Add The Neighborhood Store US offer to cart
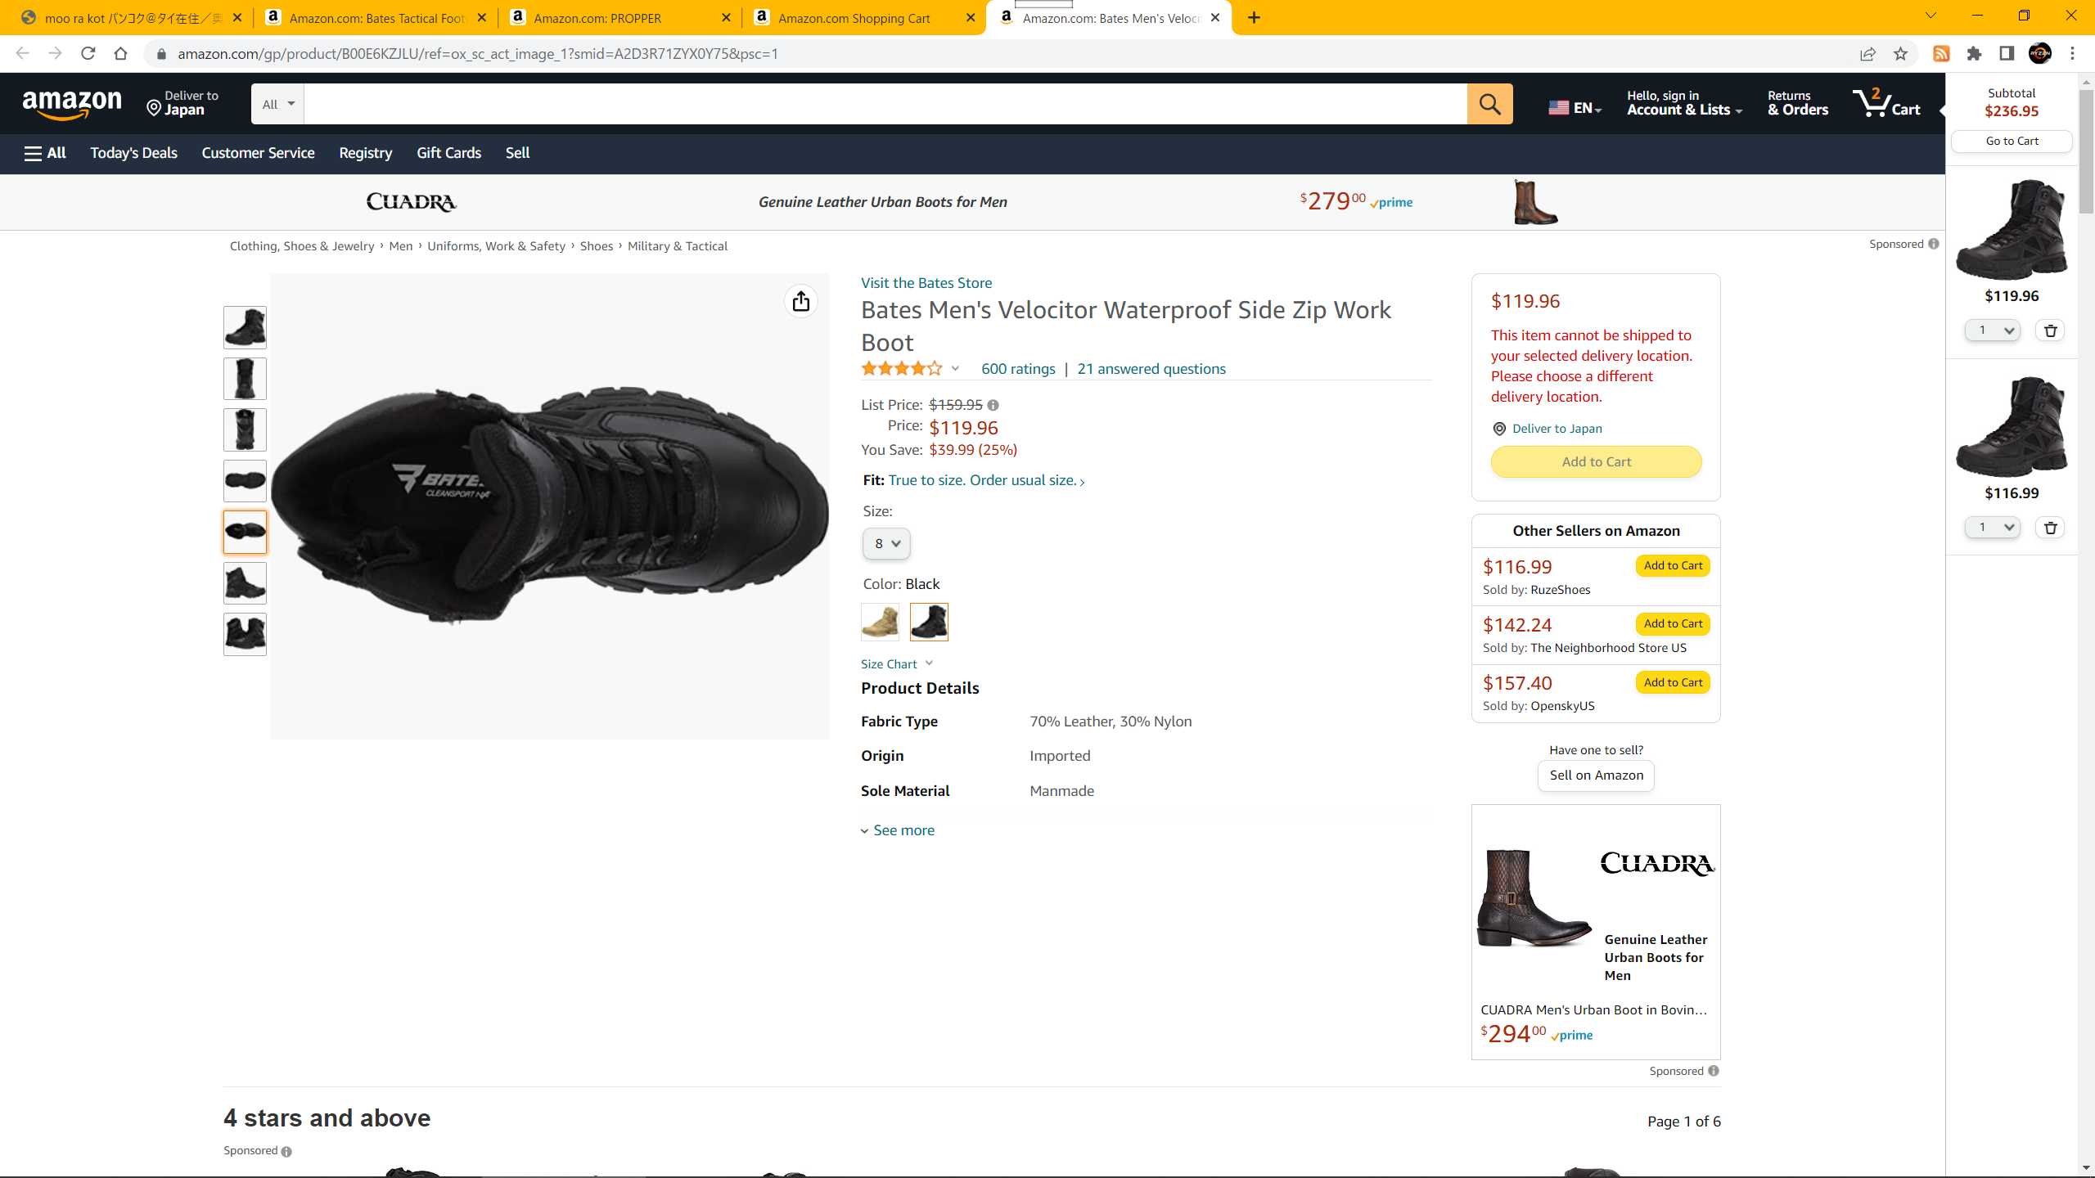Image resolution: width=2095 pixels, height=1178 pixels. [1673, 624]
